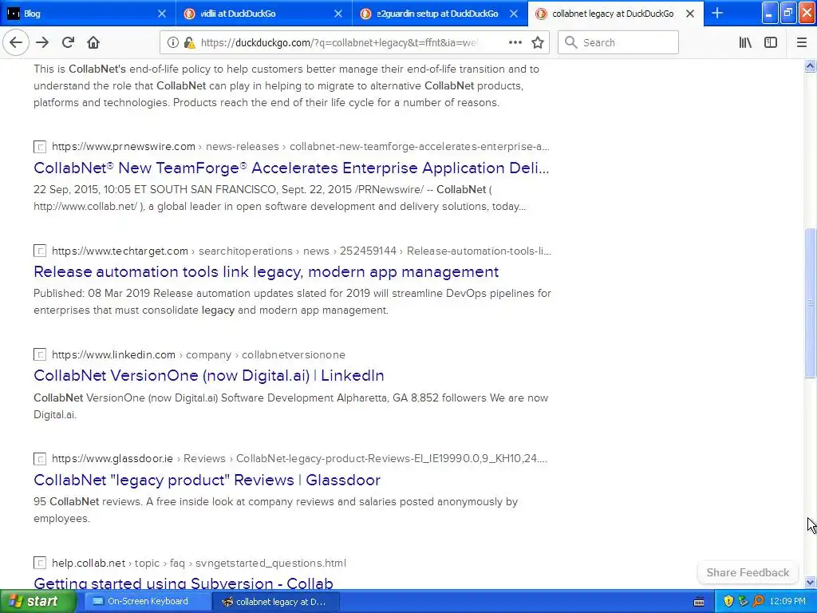The image size is (817, 613).
Task: Click snippet text 'Software Development Alpharetta, GA'
Action: [314, 397]
